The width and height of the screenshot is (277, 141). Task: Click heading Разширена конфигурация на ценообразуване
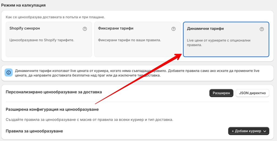pyautogui.click(x=52, y=110)
